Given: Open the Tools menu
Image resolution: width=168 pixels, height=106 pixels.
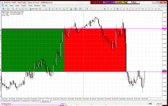Looking at the screenshot, I should [x=30, y=5].
